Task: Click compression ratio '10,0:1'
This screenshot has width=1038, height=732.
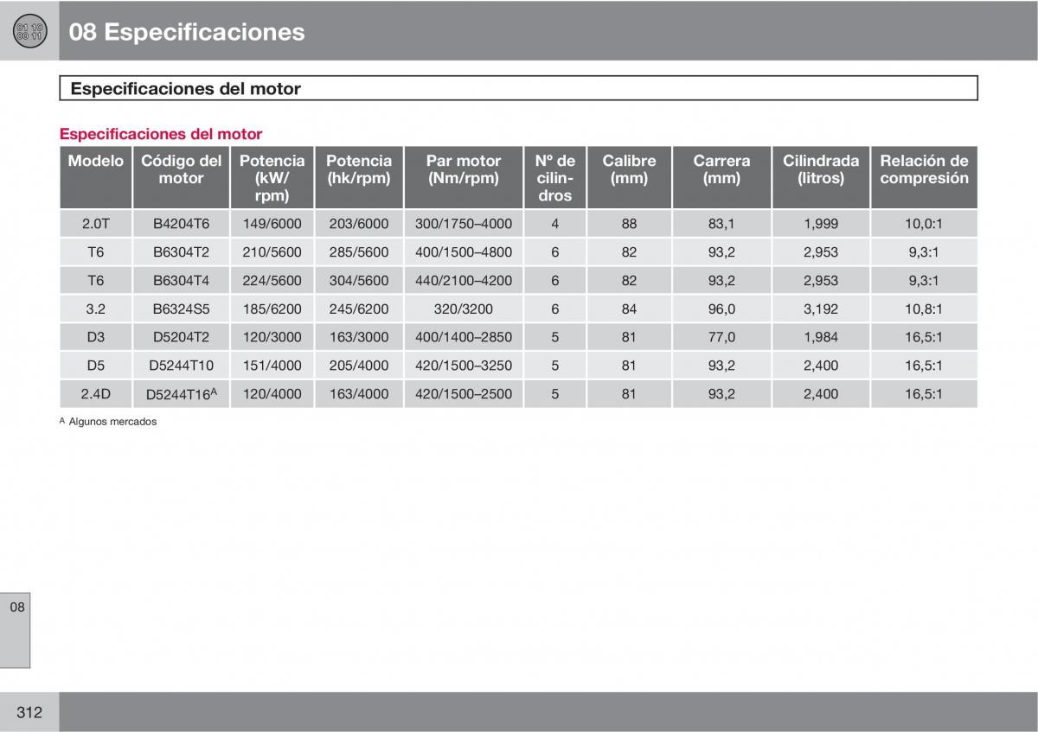Action: point(924,224)
